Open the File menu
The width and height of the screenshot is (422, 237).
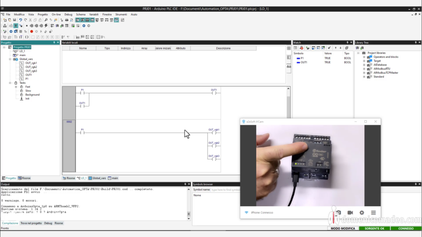[x=8, y=14]
